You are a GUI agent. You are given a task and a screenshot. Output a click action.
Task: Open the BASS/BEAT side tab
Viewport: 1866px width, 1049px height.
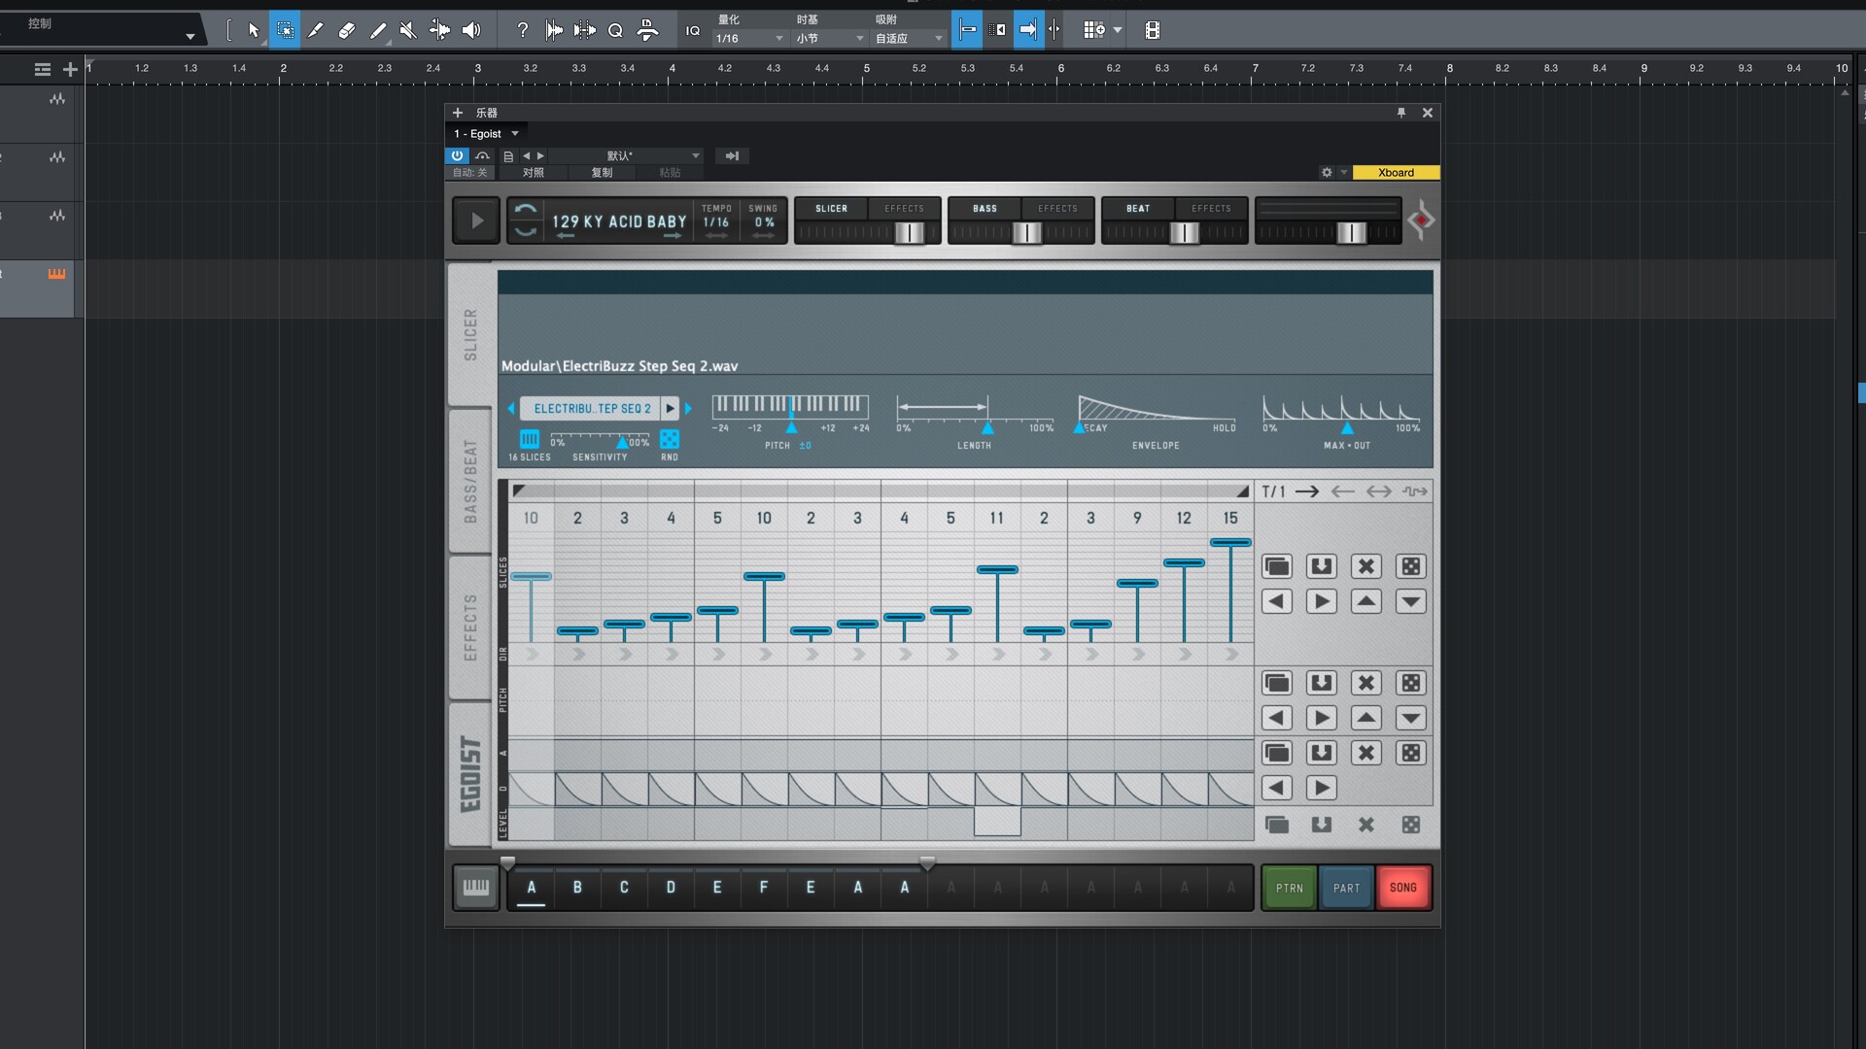pos(470,481)
